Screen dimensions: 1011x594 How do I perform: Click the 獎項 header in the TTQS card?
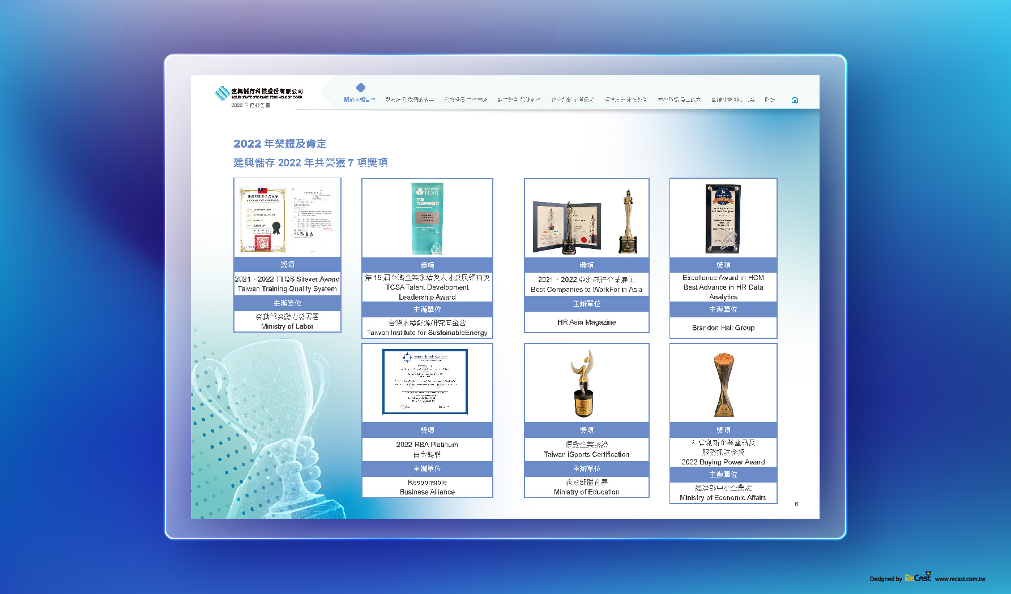click(287, 265)
